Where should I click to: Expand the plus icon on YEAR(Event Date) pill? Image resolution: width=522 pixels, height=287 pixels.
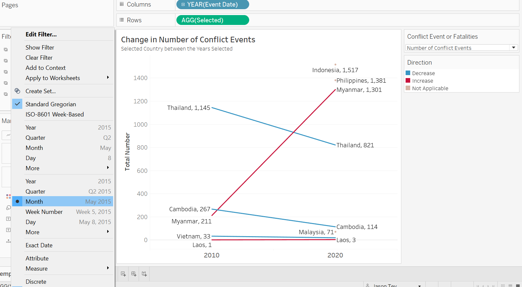183,5
